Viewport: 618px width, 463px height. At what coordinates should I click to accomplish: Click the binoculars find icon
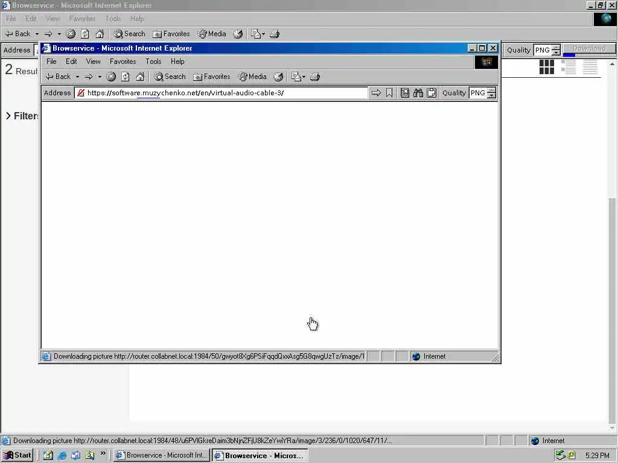click(x=418, y=93)
